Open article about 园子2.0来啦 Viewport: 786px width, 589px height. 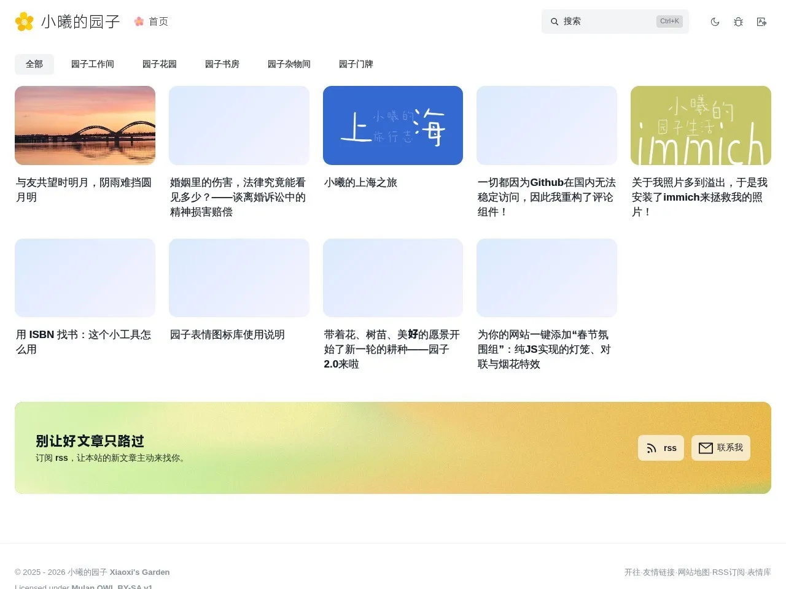[392, 349]
